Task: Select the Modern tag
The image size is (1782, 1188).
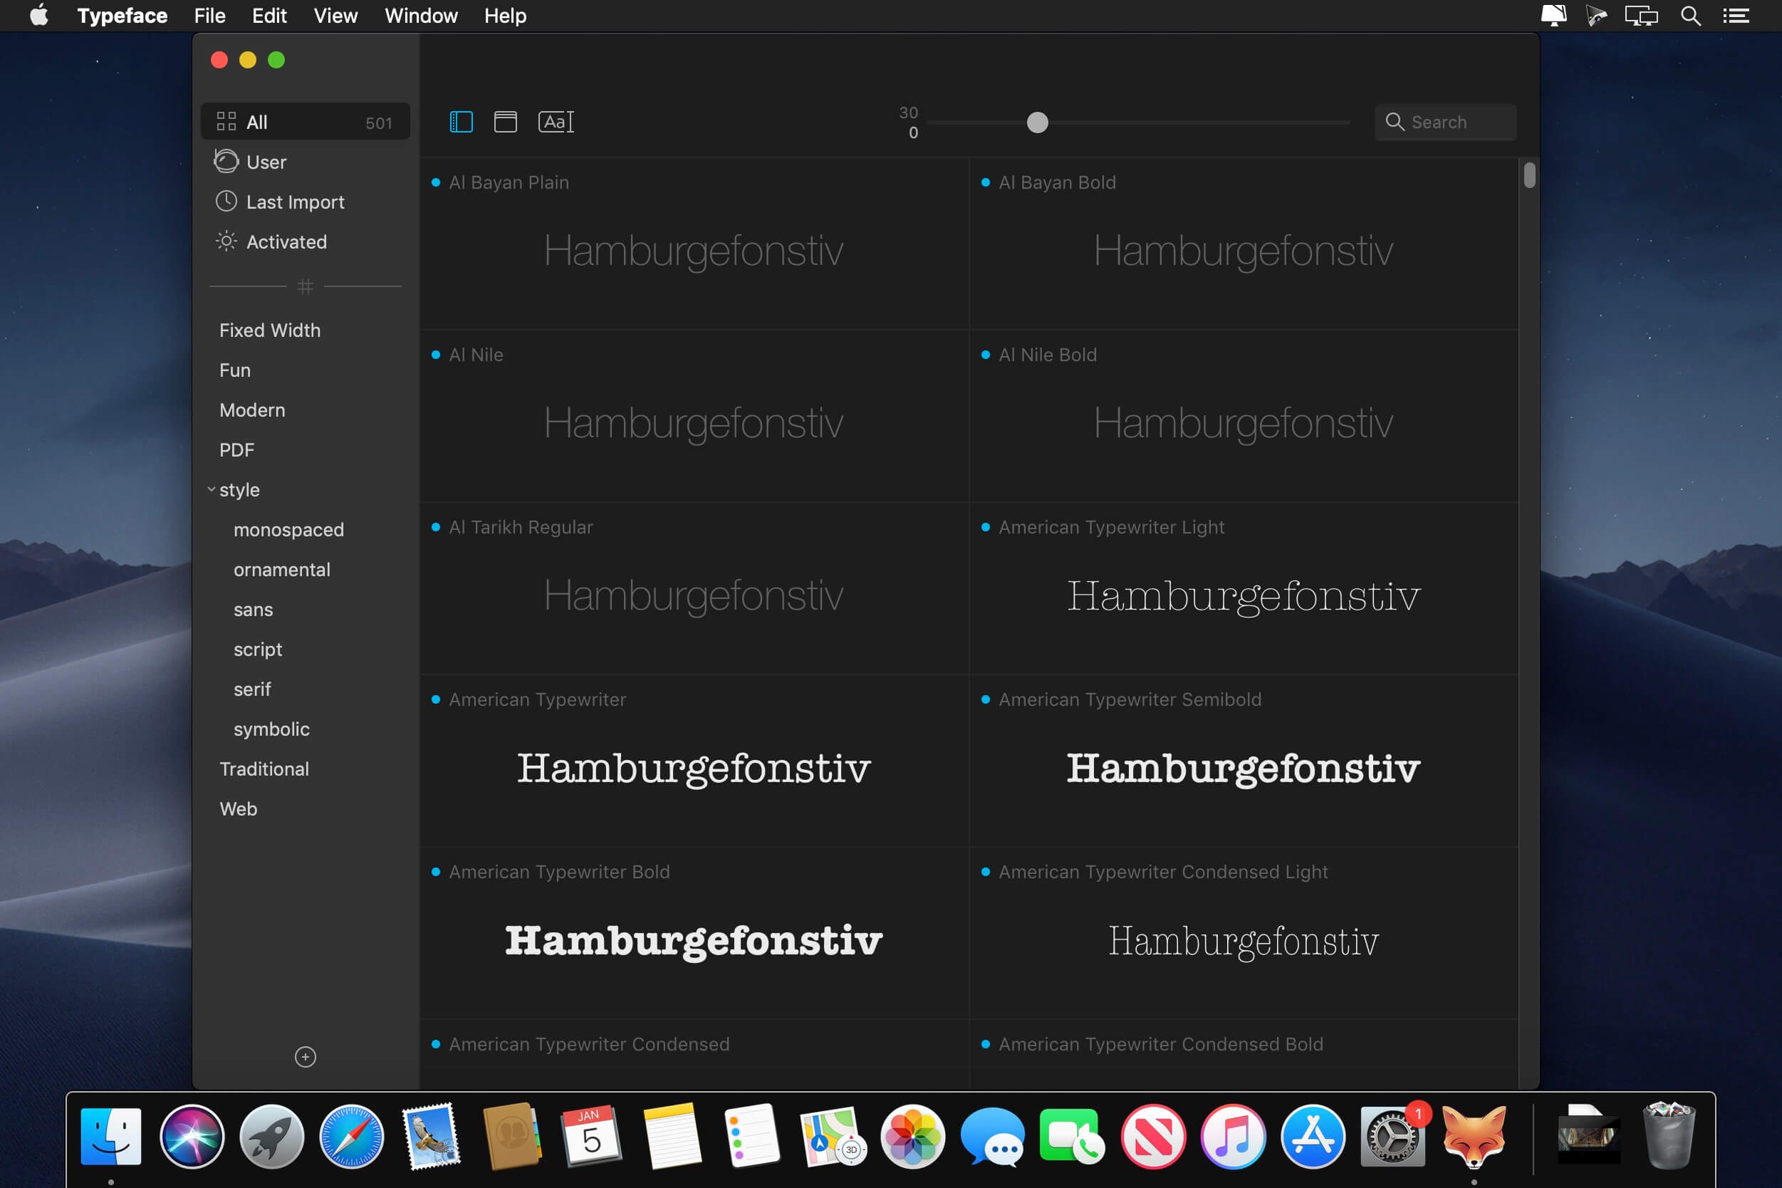Action: 252,410
